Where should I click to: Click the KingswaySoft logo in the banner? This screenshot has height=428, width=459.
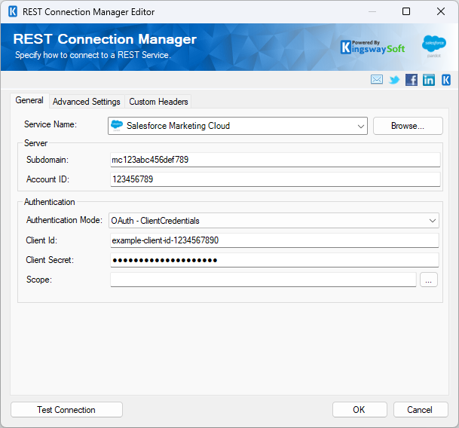[372, 47]
